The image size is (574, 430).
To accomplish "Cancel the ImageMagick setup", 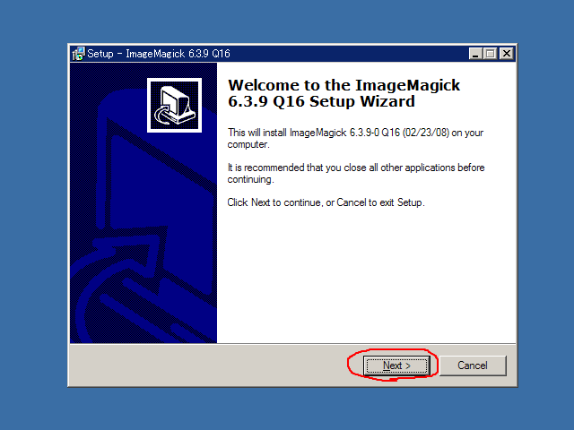I will click(x=473, y=365).
